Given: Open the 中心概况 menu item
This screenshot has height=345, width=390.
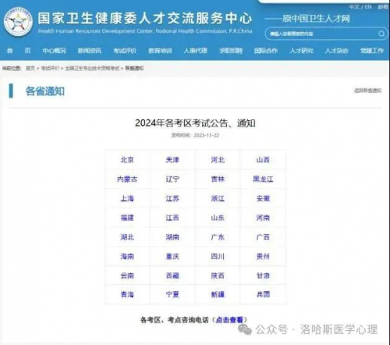Looking at the screenshot, I should click(x=55, y=51).
